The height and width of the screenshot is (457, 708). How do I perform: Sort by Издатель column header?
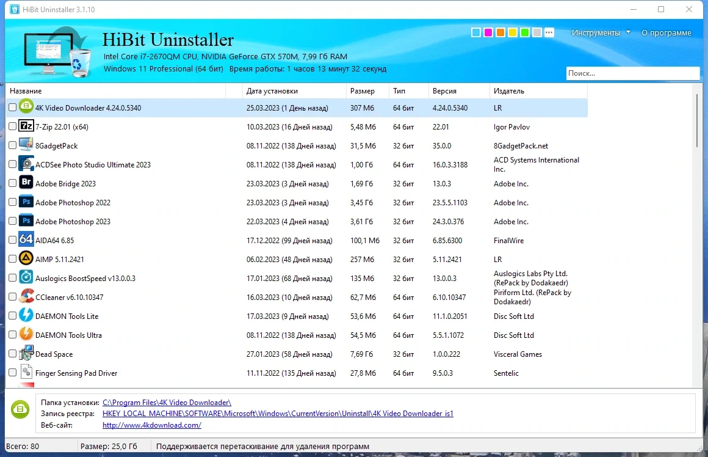click(538, 91)
